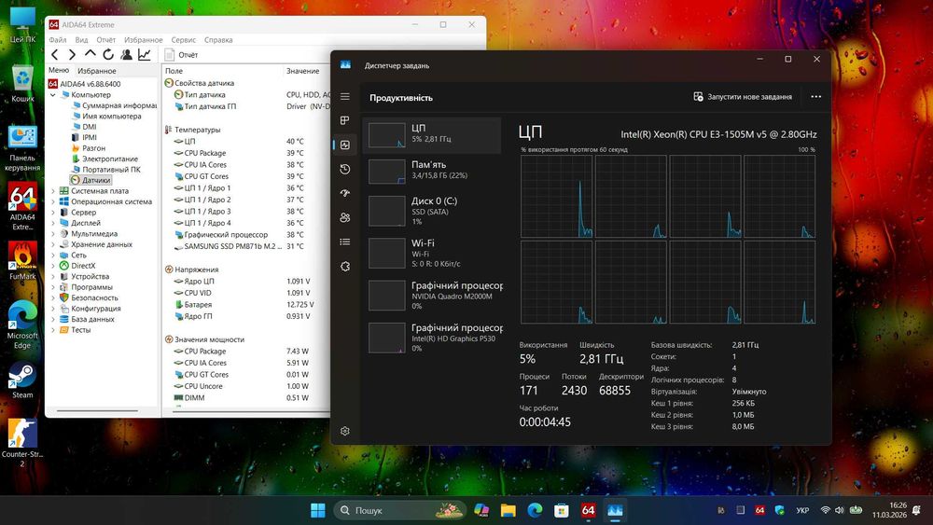
Task: Open the Справка menu in AIDA64
Action: [218, 40]
